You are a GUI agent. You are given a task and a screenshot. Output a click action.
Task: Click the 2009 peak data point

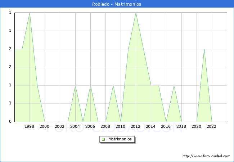(113, 86)
